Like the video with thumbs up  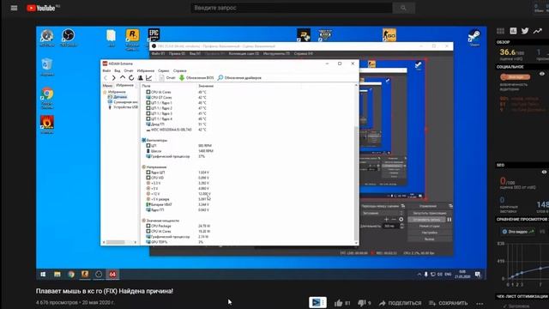tap(338, 303)
